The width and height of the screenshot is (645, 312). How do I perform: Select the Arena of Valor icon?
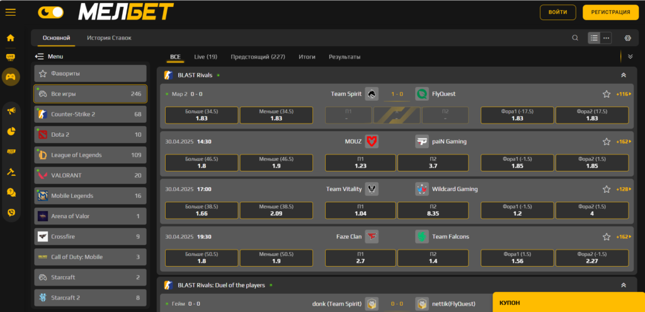coord(43,216)
